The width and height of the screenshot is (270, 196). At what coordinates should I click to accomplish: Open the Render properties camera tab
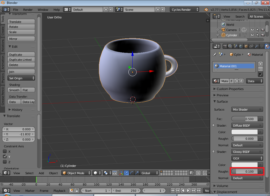click(x=225, y=47)
